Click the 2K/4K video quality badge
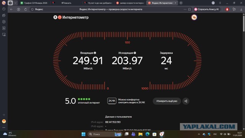The height and width of the screenshot is (138, 245). point(112,101)
